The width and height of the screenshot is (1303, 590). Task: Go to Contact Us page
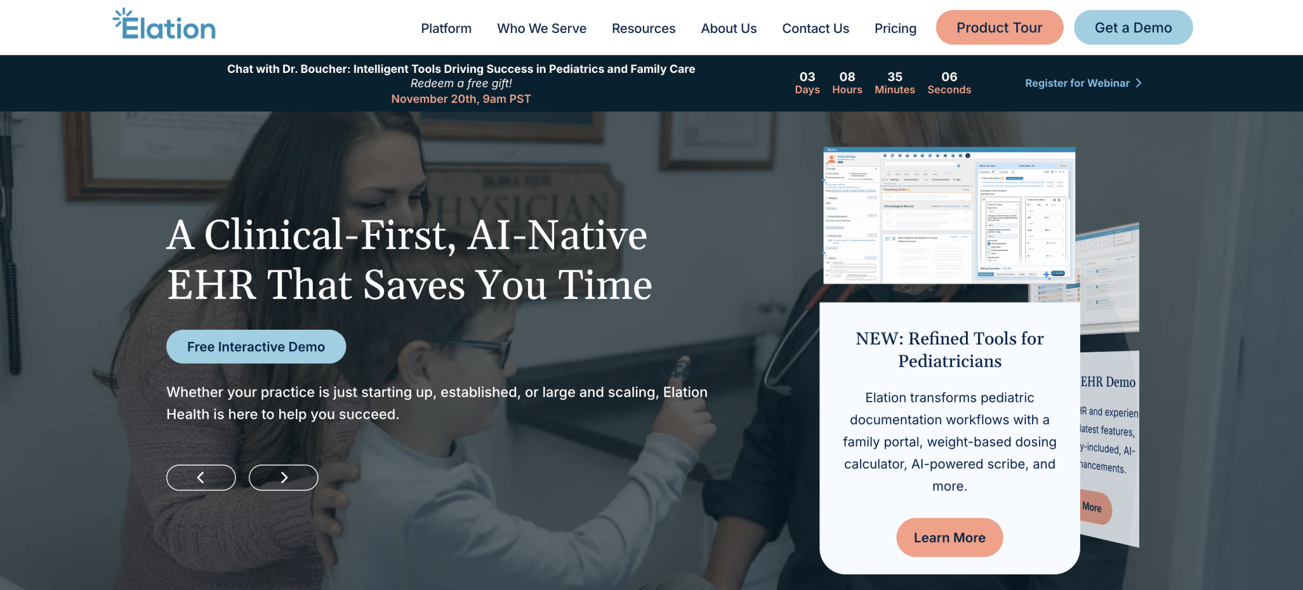(x=815, y=28)
